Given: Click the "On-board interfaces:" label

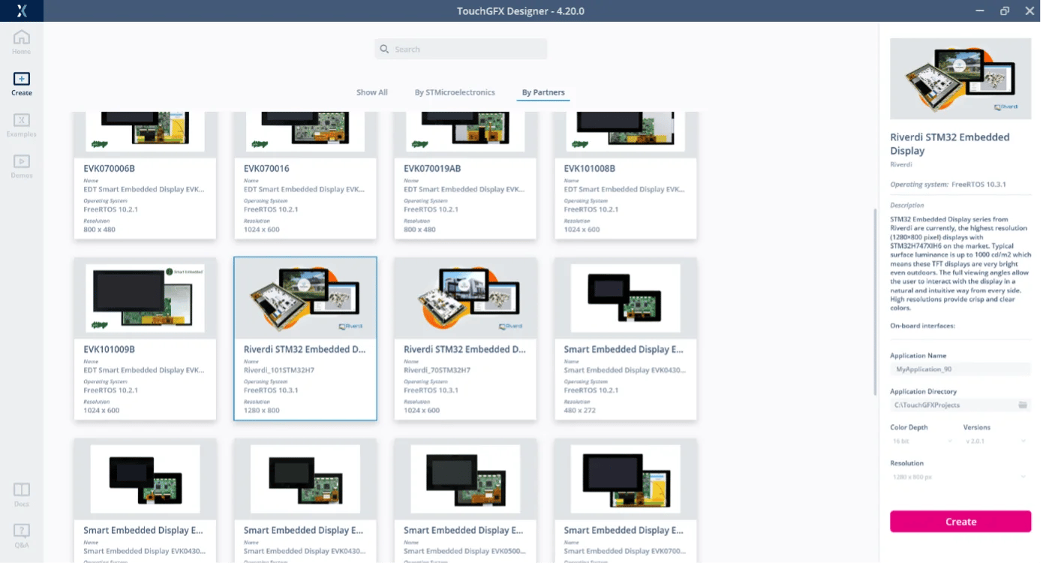Looking at the screenshot, I should tap(922, 326).
